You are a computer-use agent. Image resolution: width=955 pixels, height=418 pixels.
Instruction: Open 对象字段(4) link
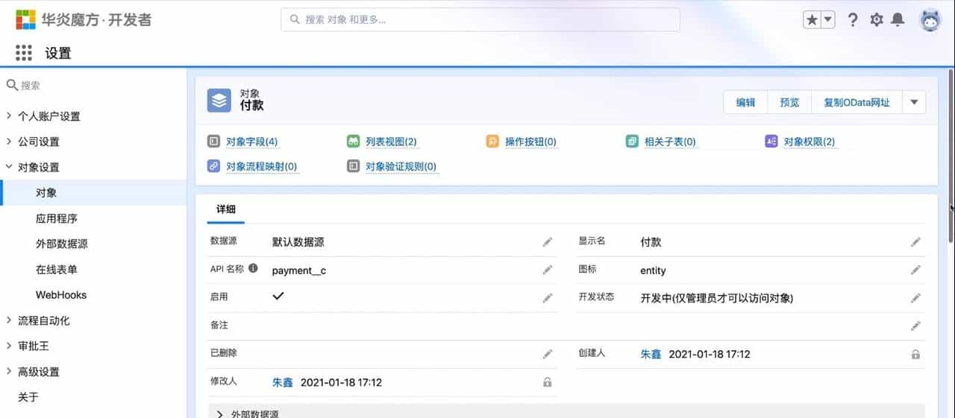(x=252, y=142)
